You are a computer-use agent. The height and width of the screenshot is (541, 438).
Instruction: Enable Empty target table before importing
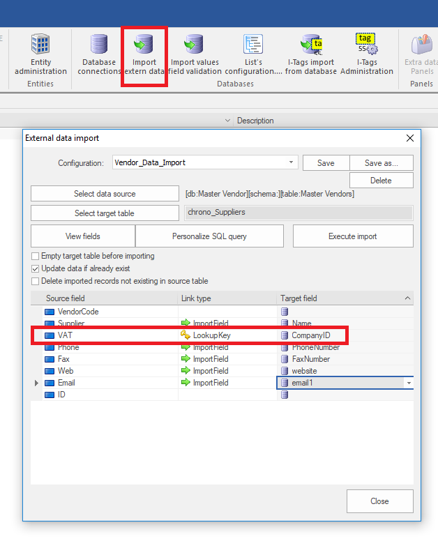click(x=36, y=257)
